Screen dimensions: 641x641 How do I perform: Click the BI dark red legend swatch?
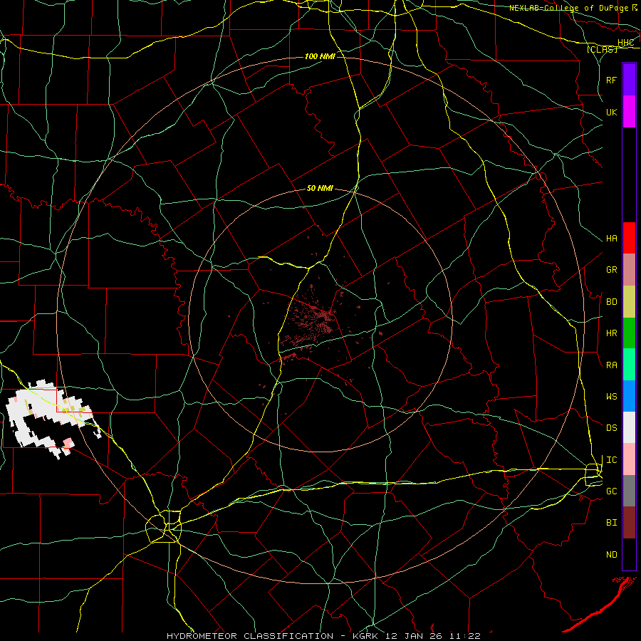629,523
